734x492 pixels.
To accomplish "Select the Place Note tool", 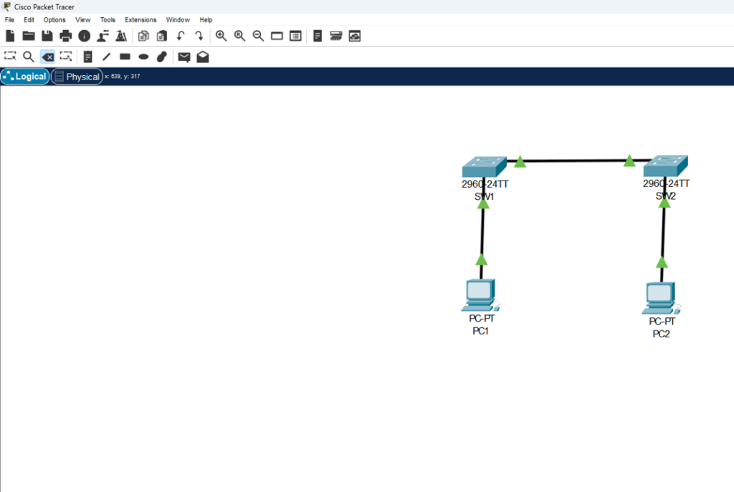I will (87, 57).
